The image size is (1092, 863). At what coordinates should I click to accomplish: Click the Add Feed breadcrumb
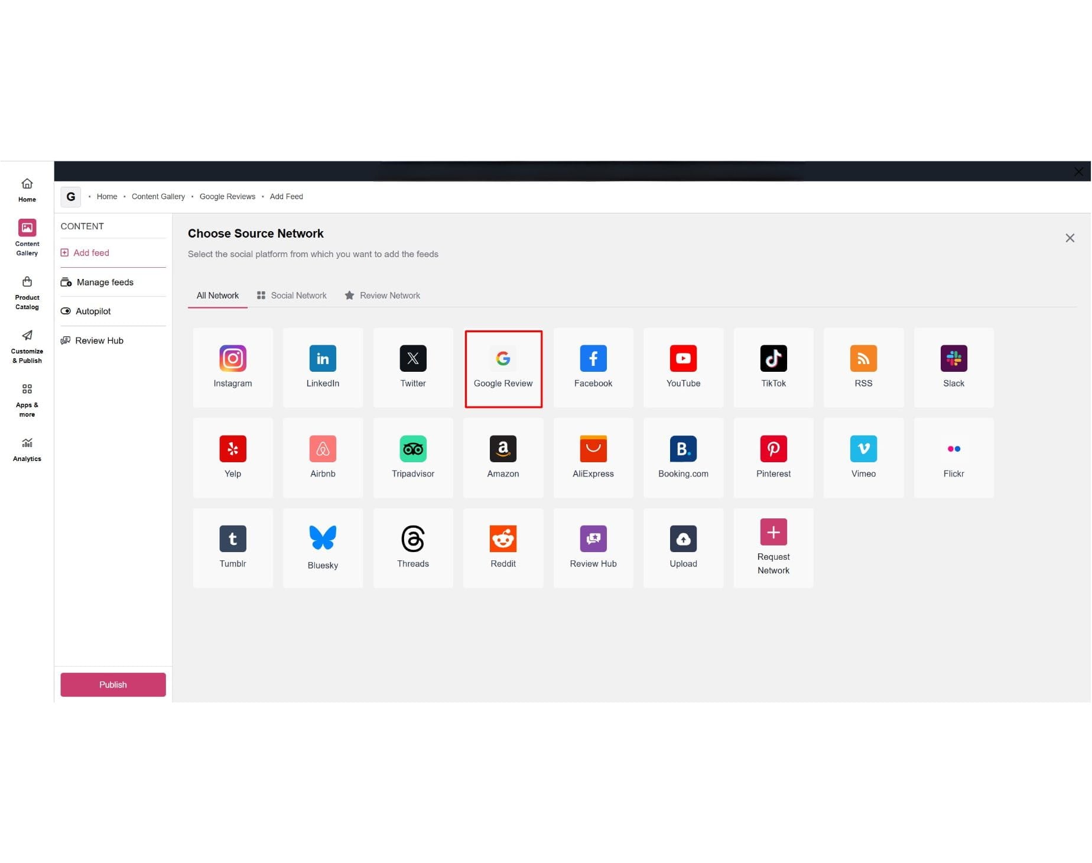coord(287,197)
